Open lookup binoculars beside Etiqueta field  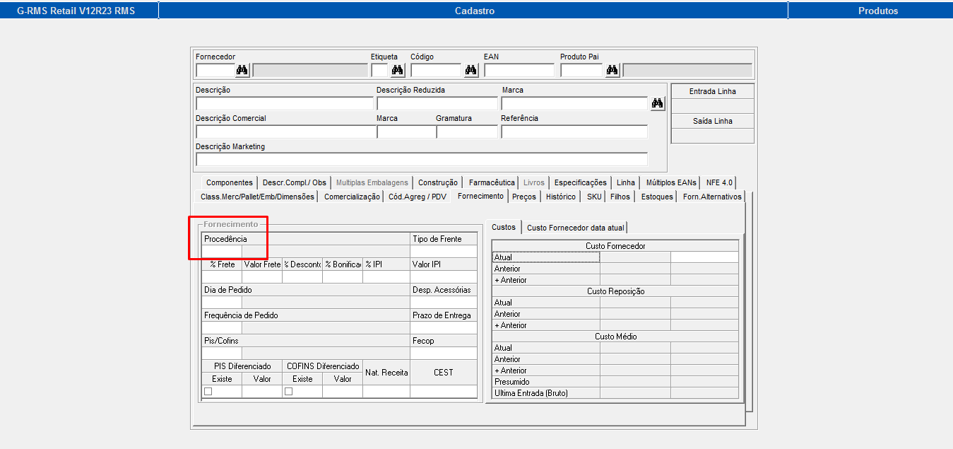click(398, 70)
